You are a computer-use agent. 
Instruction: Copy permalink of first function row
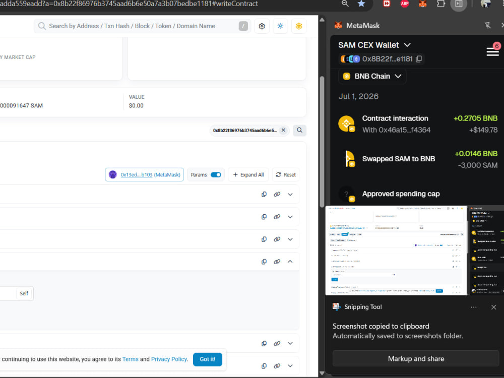(277, 194)
